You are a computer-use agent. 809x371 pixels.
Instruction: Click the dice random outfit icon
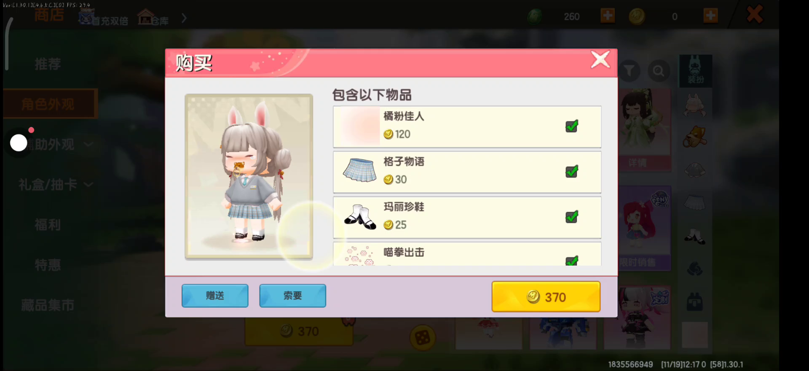point(423,337)
